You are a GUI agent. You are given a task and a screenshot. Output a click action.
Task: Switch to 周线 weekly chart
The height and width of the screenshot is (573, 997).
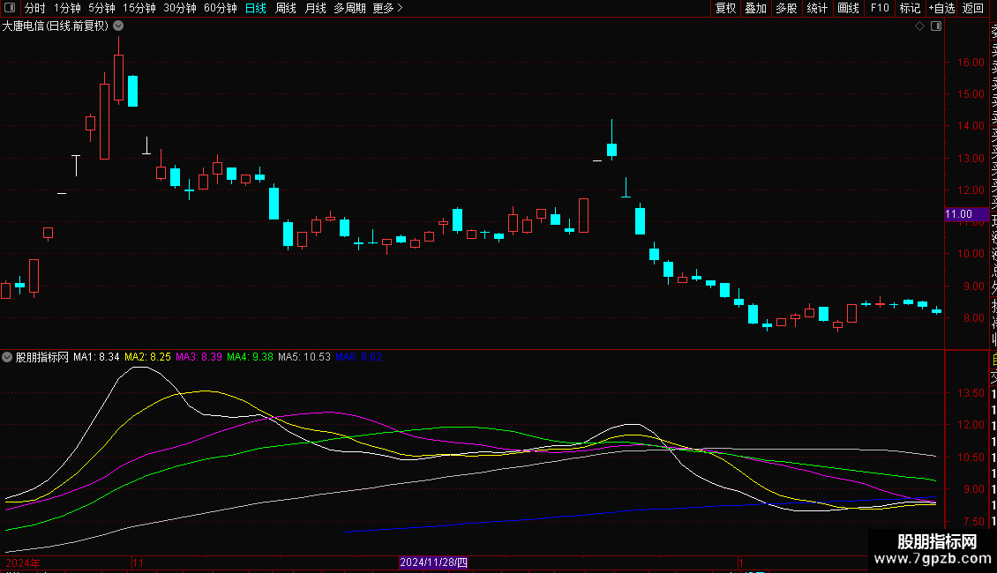pyautogui.click(x=286, y=8)
